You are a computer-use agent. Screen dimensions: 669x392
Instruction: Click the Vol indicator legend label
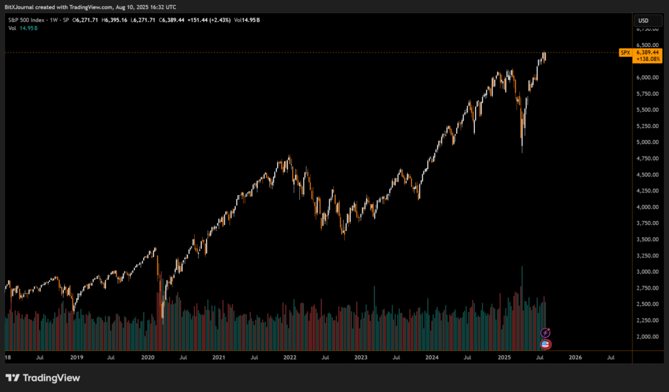click(x=12, y=29)
